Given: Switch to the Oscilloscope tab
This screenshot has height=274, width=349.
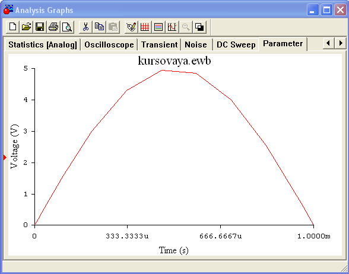Looking at the screenshot, I should pyautogui.click(x=109, y=44).
